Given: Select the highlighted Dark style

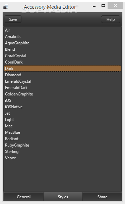Looking at the screenshot, I should pyautogui.click(x=62, y=69).
